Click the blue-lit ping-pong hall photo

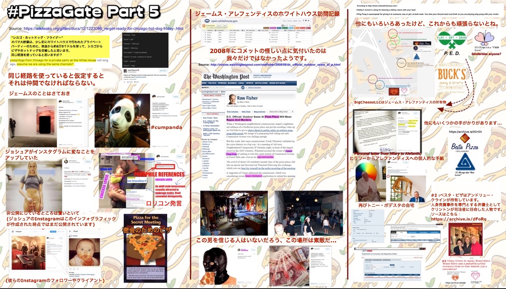[x=234, y=213]
